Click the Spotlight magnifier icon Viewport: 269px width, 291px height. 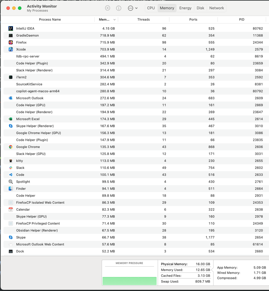[x=11, y=182]
